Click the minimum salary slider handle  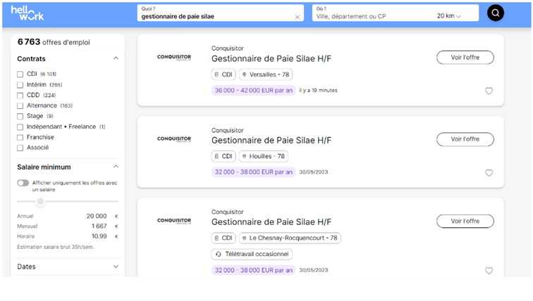point(40,201)
